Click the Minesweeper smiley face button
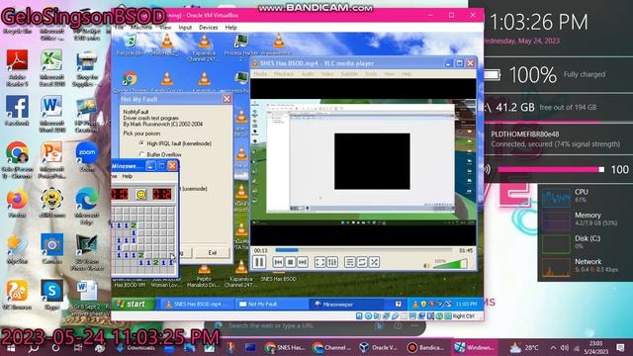Image resolution: width=633 pixels, height=356 pixels. coord(140,194)
